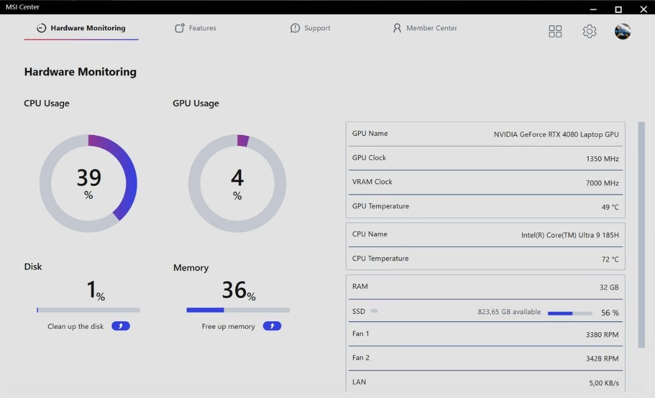This screenshot has width=655, height=398.
Task: Click the small drive icon beside SSD
Action: tap(374, 311)
